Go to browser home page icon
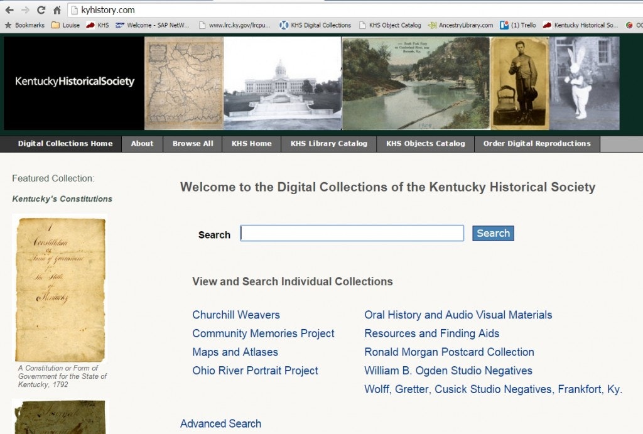643x434 pixels. coord(57,10)
